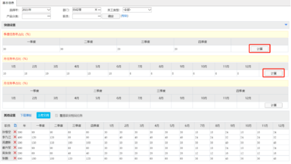Click the 职员 filter input field
The width and height of the screenshot is (291, 164).
(x=87, y=16)
